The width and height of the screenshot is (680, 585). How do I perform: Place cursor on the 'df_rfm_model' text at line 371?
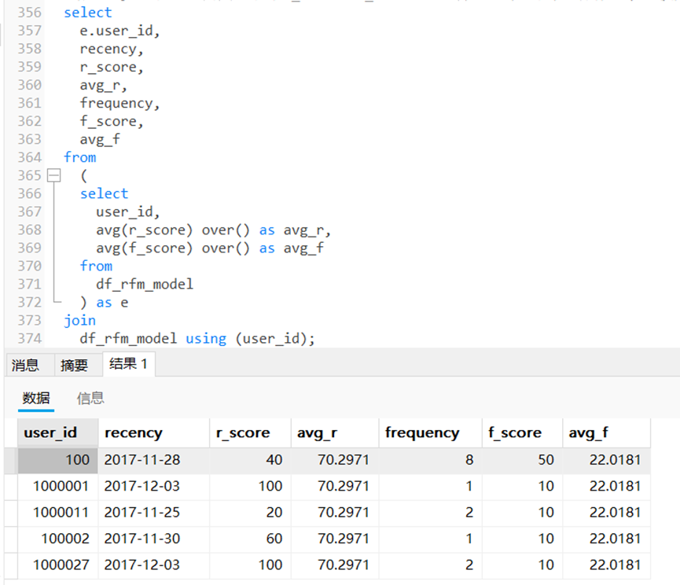point(145,285)
